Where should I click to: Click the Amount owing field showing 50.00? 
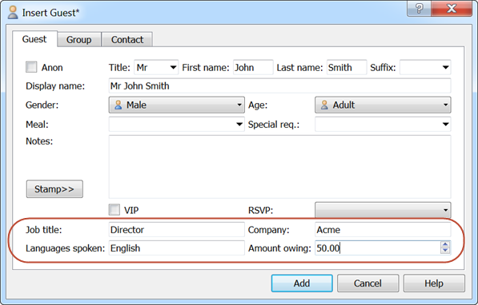click(x=377, y=248)
